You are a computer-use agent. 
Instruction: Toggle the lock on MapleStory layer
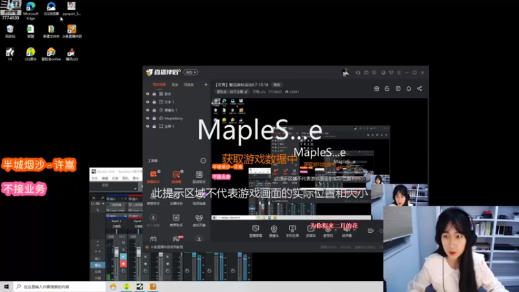point(154,118)
